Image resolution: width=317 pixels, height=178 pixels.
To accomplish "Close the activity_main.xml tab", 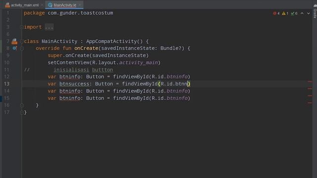I will 42,5.
